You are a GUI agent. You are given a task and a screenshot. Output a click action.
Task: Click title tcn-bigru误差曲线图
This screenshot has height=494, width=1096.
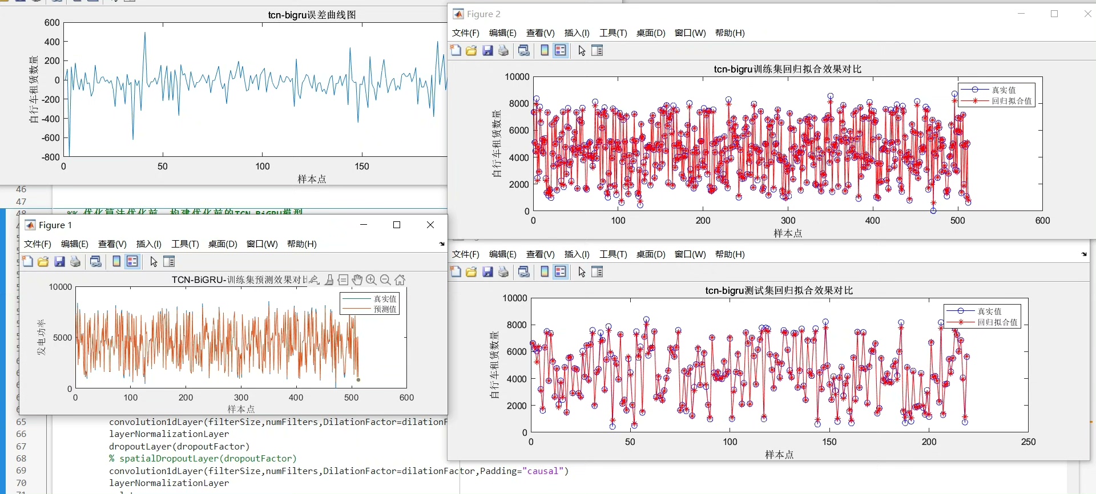[x=312, y=15]
